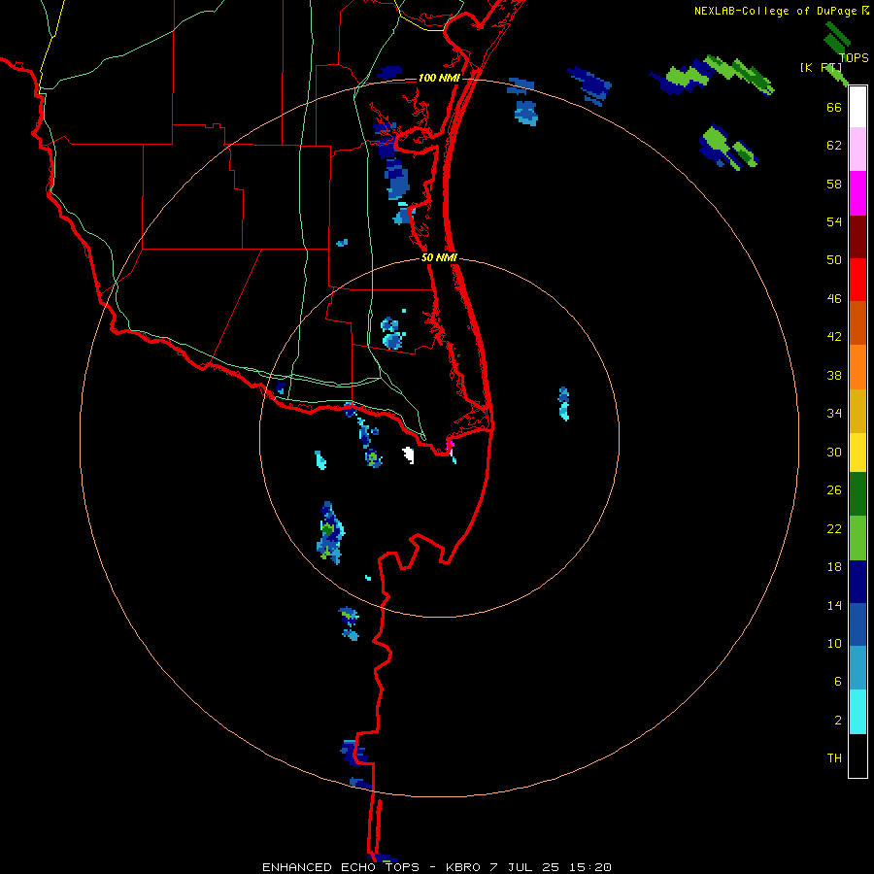Click the legend value 58
Screen dimensions: 874x874
[x=834, y=184]
